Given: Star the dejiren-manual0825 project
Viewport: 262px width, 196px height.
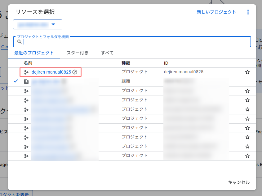Looking at the screenshot, I should point(247,72).
